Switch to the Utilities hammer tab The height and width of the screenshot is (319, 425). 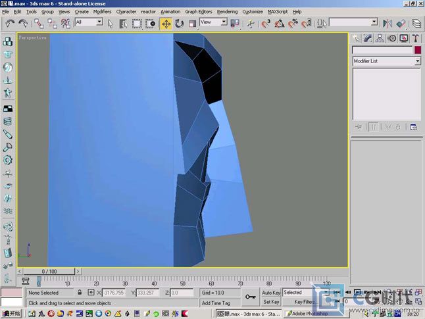pyautogui.click(x=416, y=39)
